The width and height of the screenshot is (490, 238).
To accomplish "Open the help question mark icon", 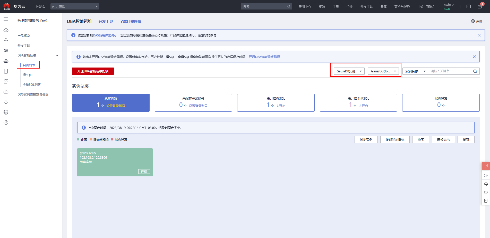I will tap(486, 193).
